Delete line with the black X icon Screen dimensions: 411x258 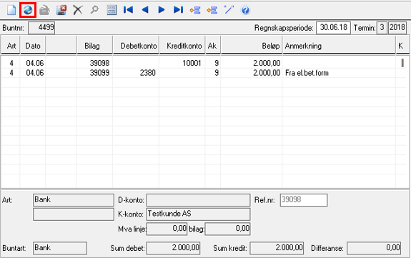(x=78, y=10)
